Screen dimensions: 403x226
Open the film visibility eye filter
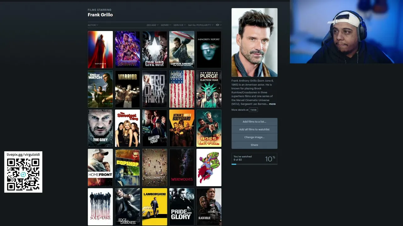[219, 25]
